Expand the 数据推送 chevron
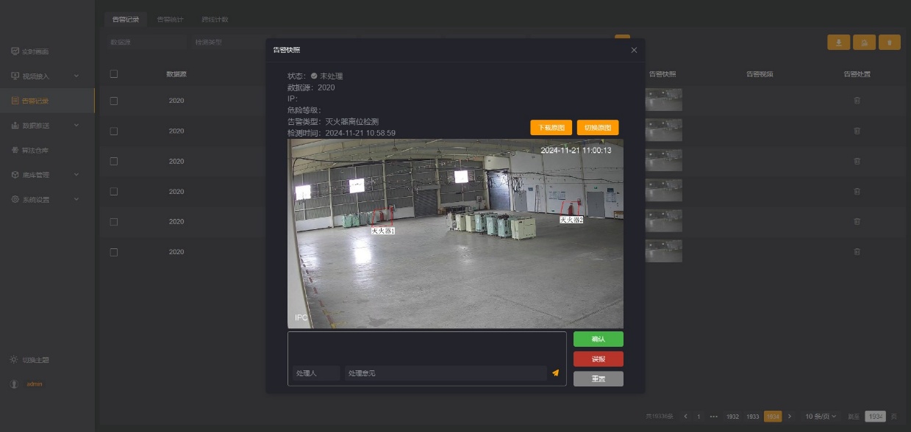The height and width of the screenshot is (432, 911). pos(76,126)
